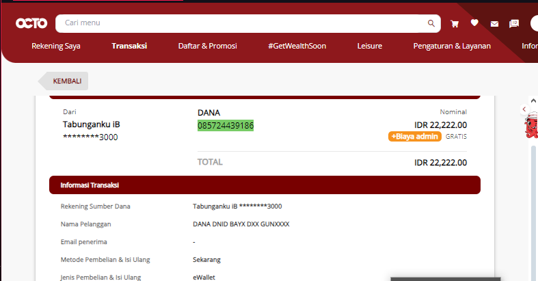538x281 pixels.
Task: Open the mail inbox icon
Action: 494,24
